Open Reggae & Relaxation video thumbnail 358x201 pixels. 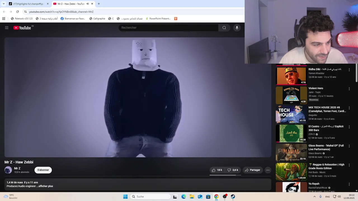pos(291,171)
